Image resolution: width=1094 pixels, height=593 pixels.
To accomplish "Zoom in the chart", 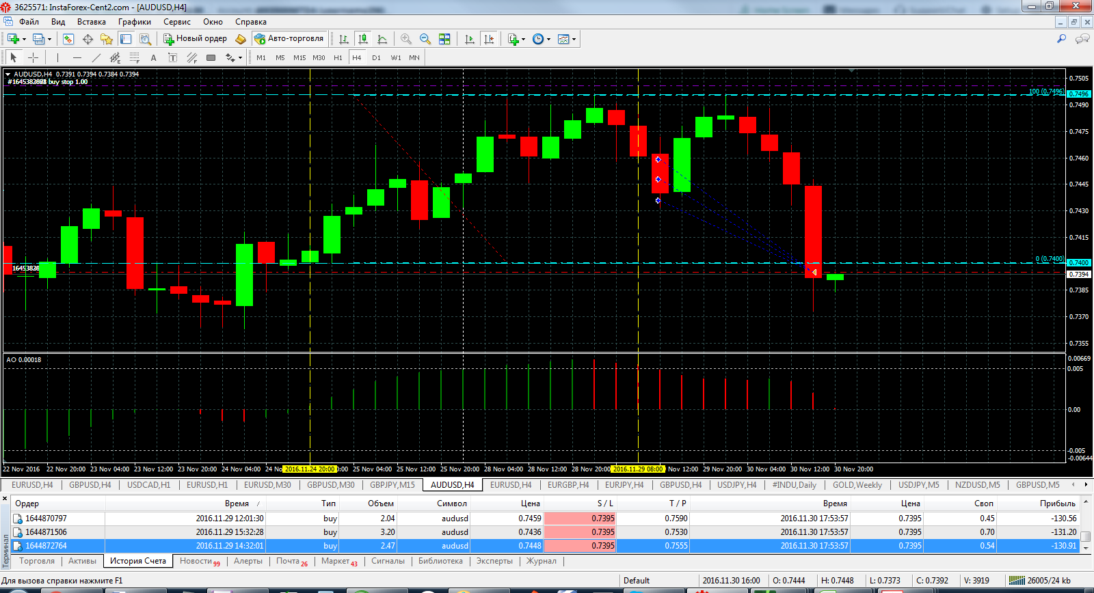I will pyautogui.click(x=406, y=39).
